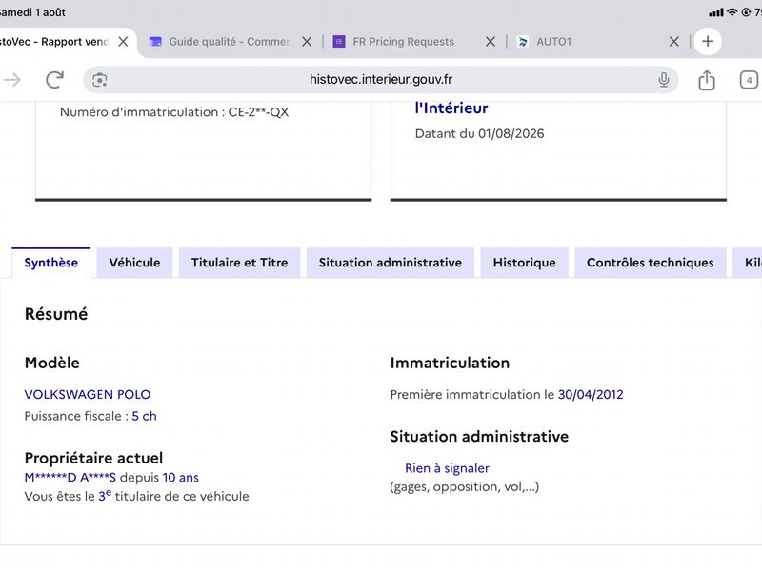The width and height of the screenshot is (762, 571).
Task: Click the FR Pricing Requests tab favicon
Action: coord(339,42)
